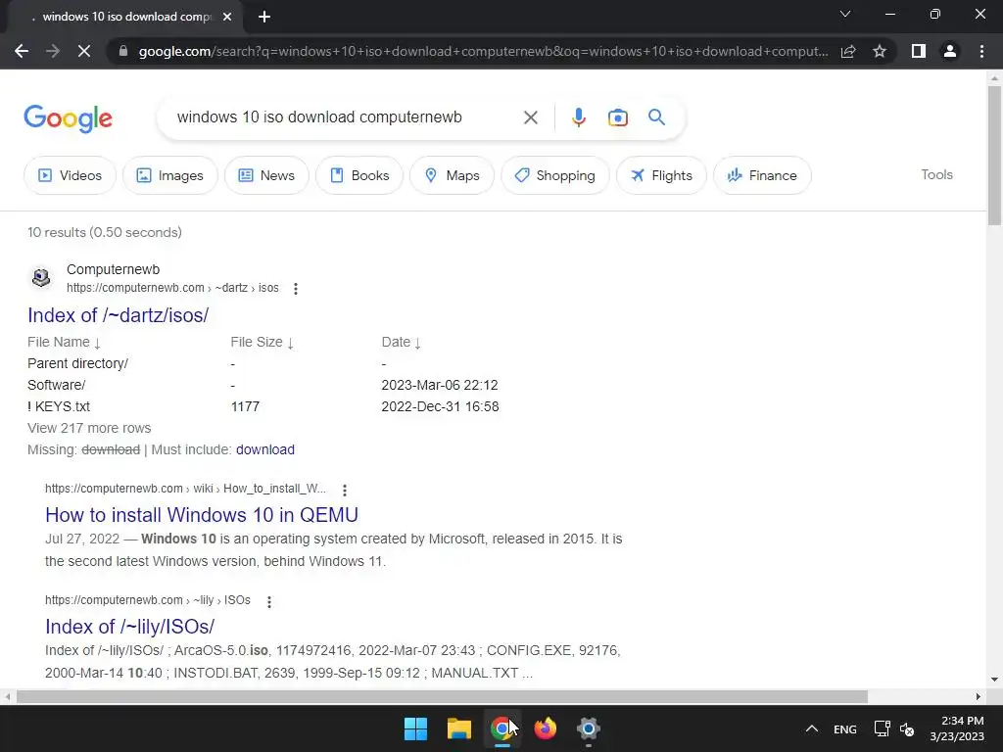Open a new browser tab

(x=264, y=18)
